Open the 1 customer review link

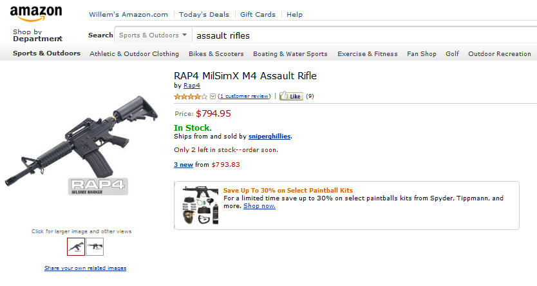pos(244,97)
